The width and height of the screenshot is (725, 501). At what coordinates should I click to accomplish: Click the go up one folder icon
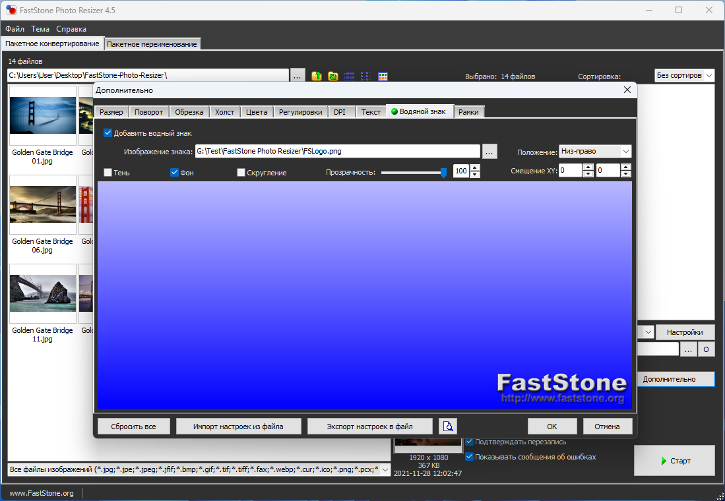click(317, 76)
